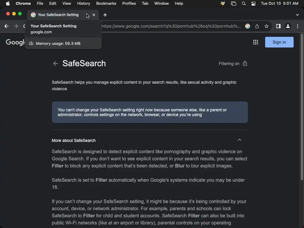Open the View menu

coord(67,4)
